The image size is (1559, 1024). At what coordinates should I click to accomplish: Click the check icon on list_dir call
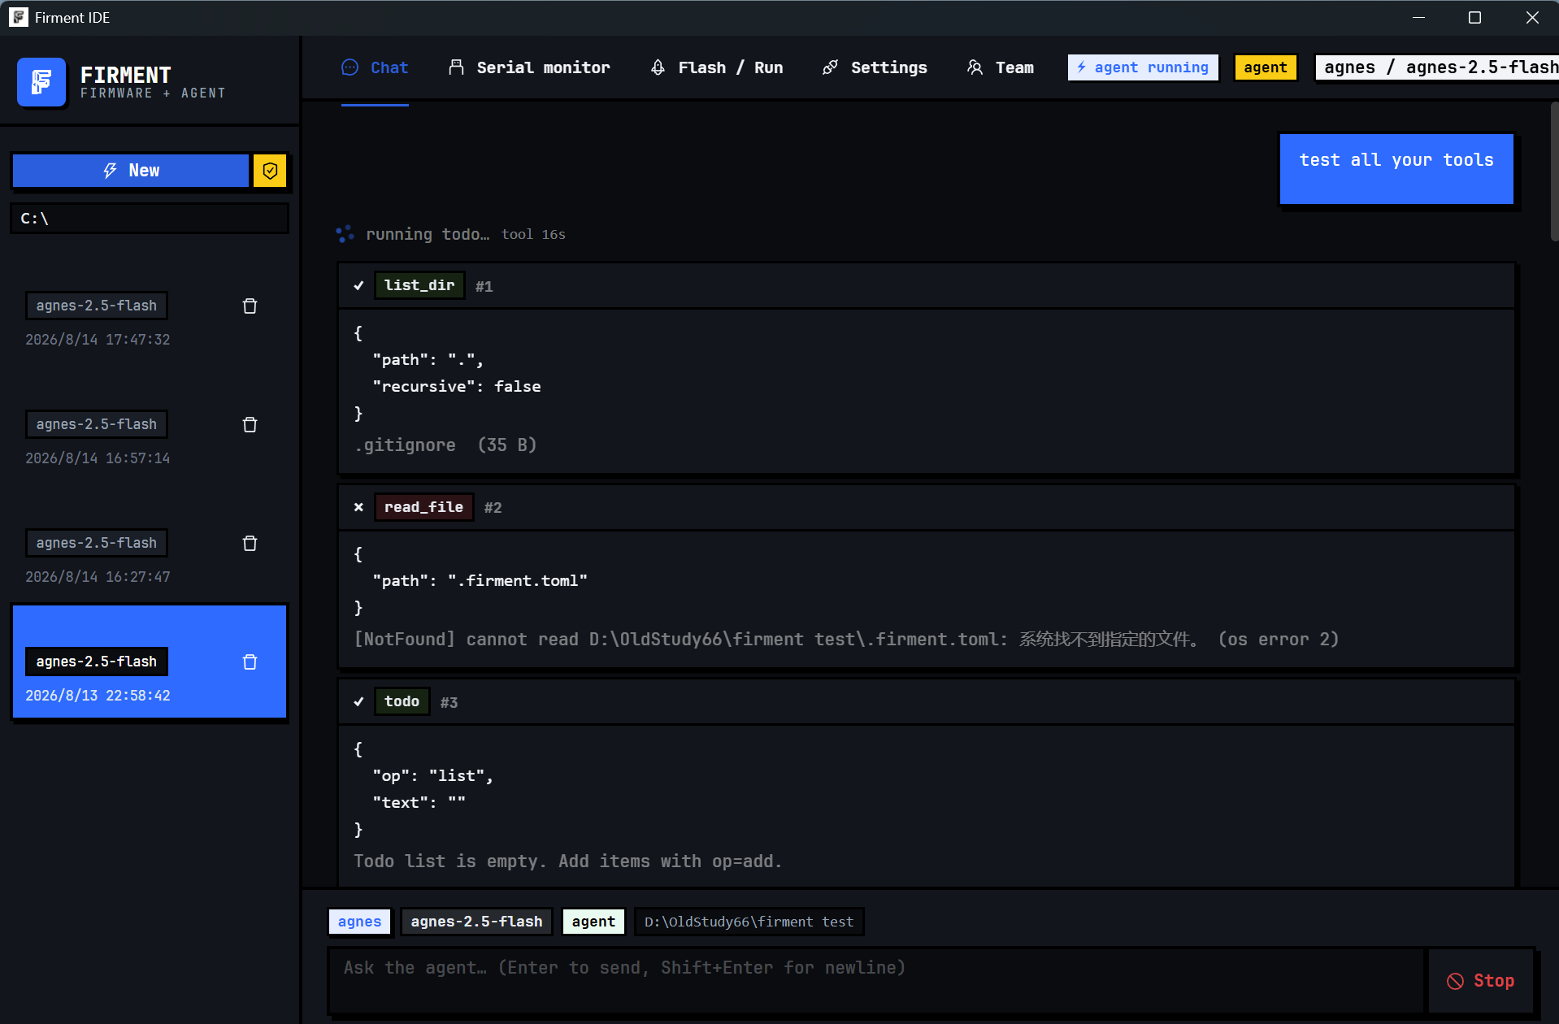pos(358,285)
